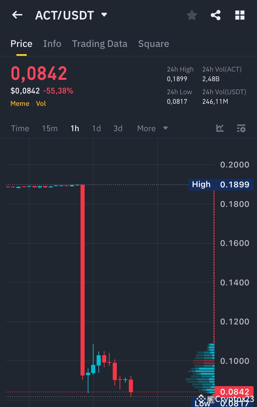Open the Square tab

point(154,44)
